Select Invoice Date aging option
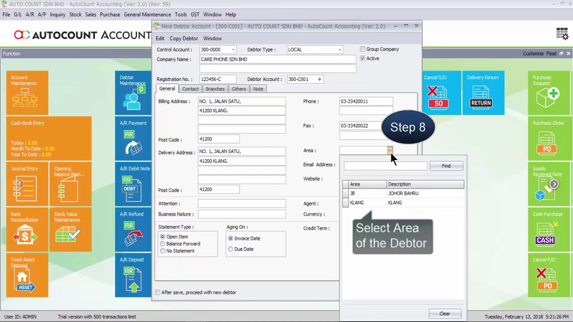This screenshot has height=322, width=573. tap(231, 238)
